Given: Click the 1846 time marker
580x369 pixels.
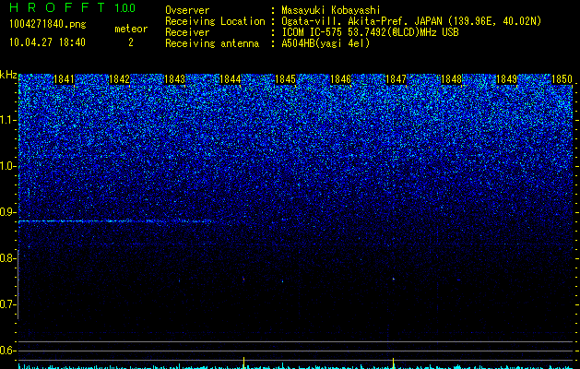Looking at the screenshot, I should tap(340, 79).
